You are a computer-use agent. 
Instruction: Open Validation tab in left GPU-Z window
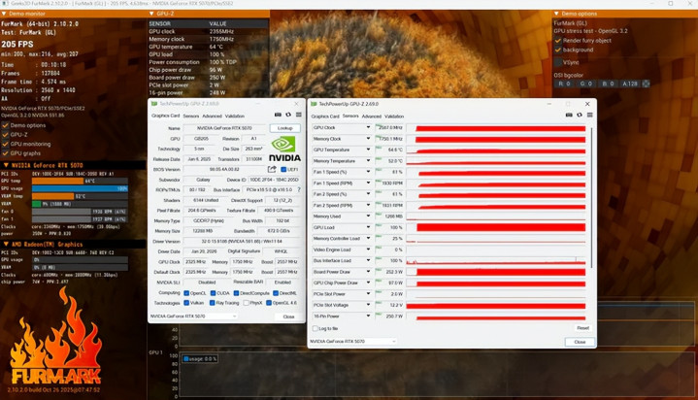[x=235, y=116]
